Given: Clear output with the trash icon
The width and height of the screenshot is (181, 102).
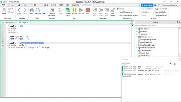Looking at the screenshot, I should pos(174,63).
